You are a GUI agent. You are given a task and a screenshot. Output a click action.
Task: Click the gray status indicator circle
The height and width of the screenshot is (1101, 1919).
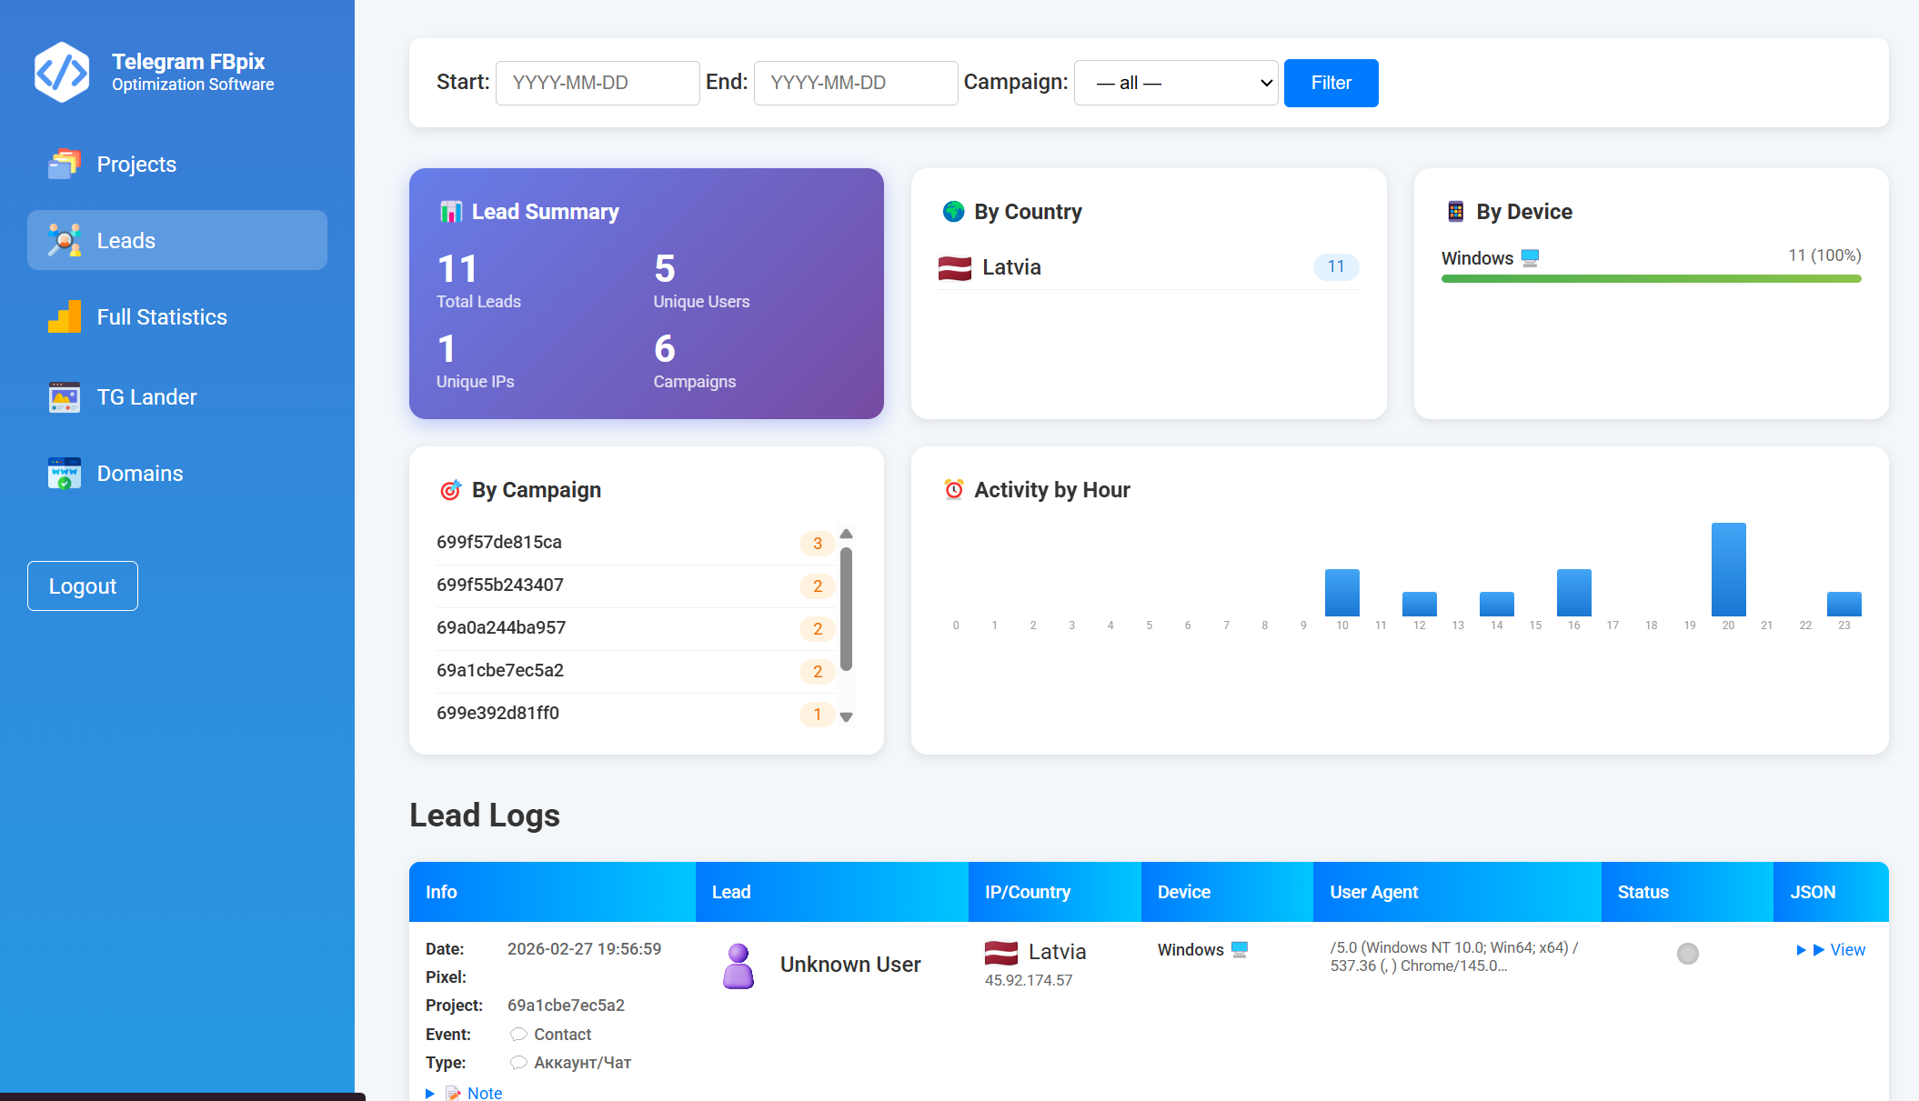1687,953
